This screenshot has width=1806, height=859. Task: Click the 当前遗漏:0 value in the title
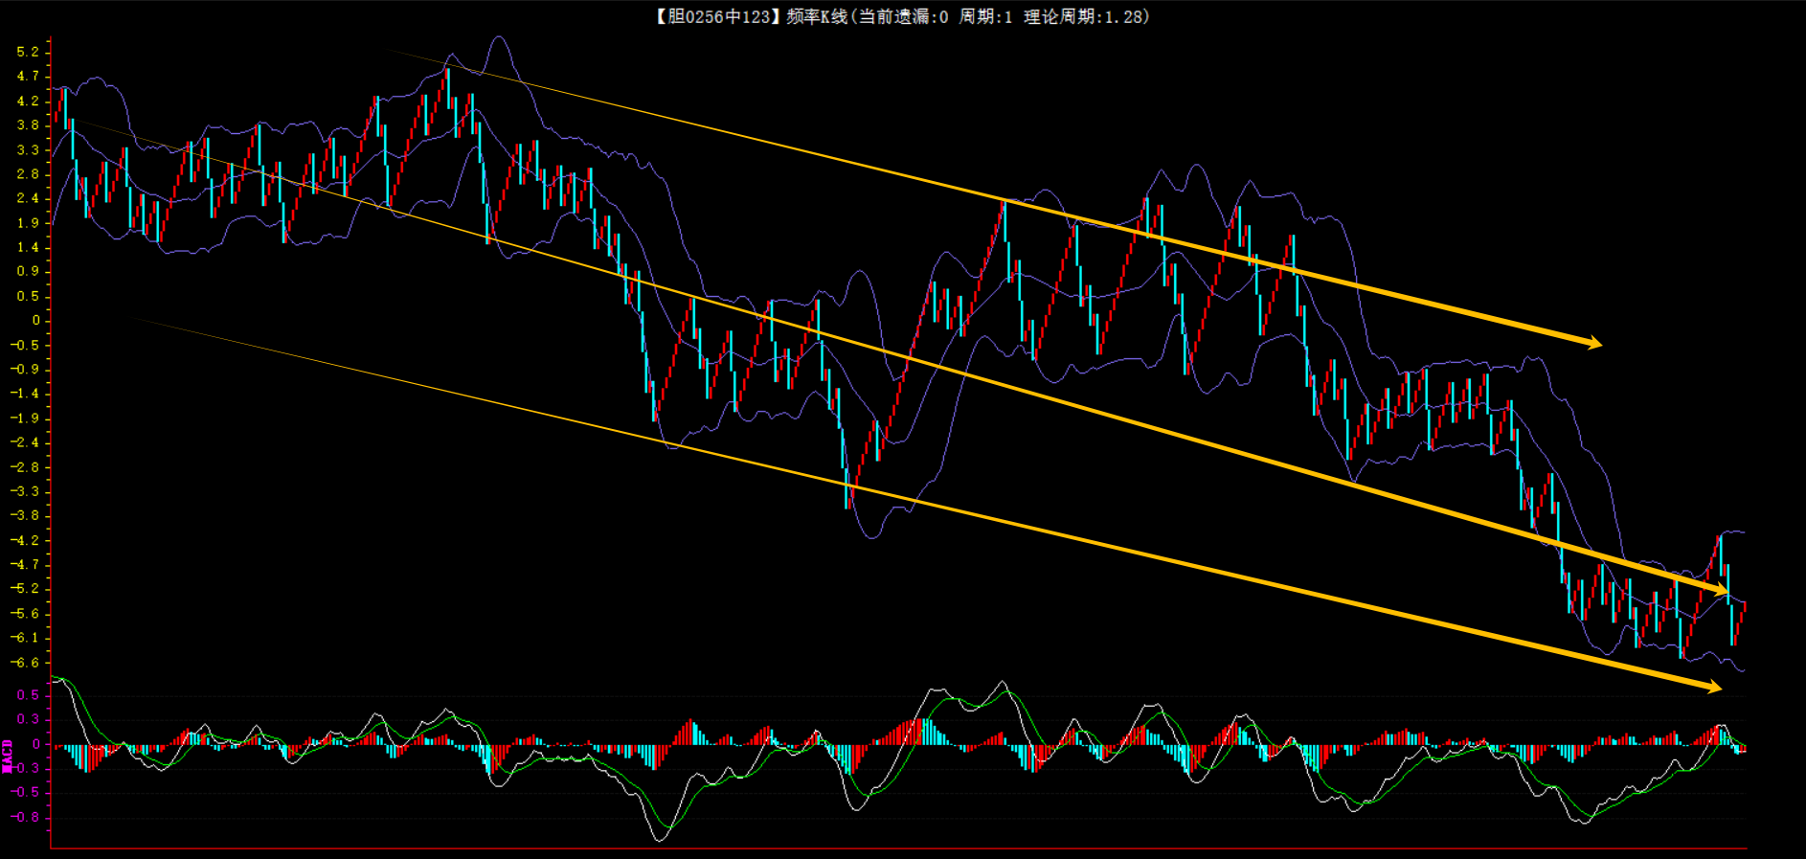(x=902, y=16)
